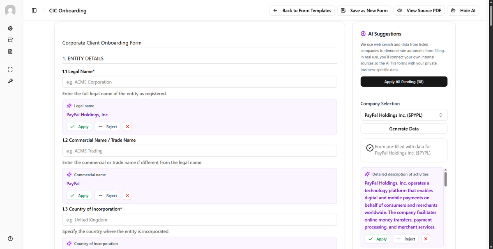Click Generate Data button

[404, 129]
